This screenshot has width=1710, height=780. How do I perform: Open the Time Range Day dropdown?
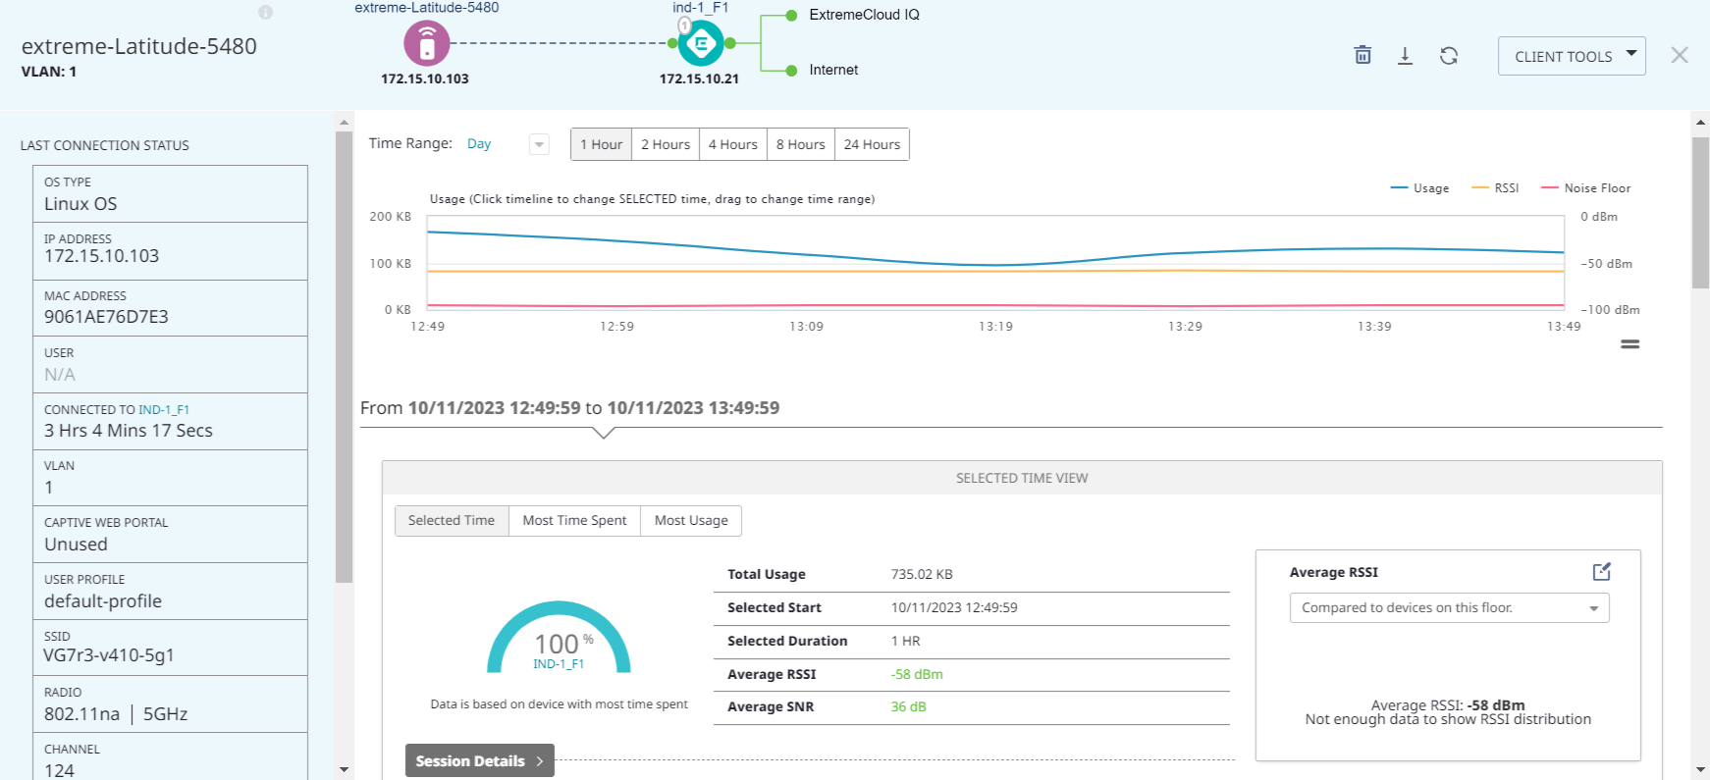coord(538,144)
